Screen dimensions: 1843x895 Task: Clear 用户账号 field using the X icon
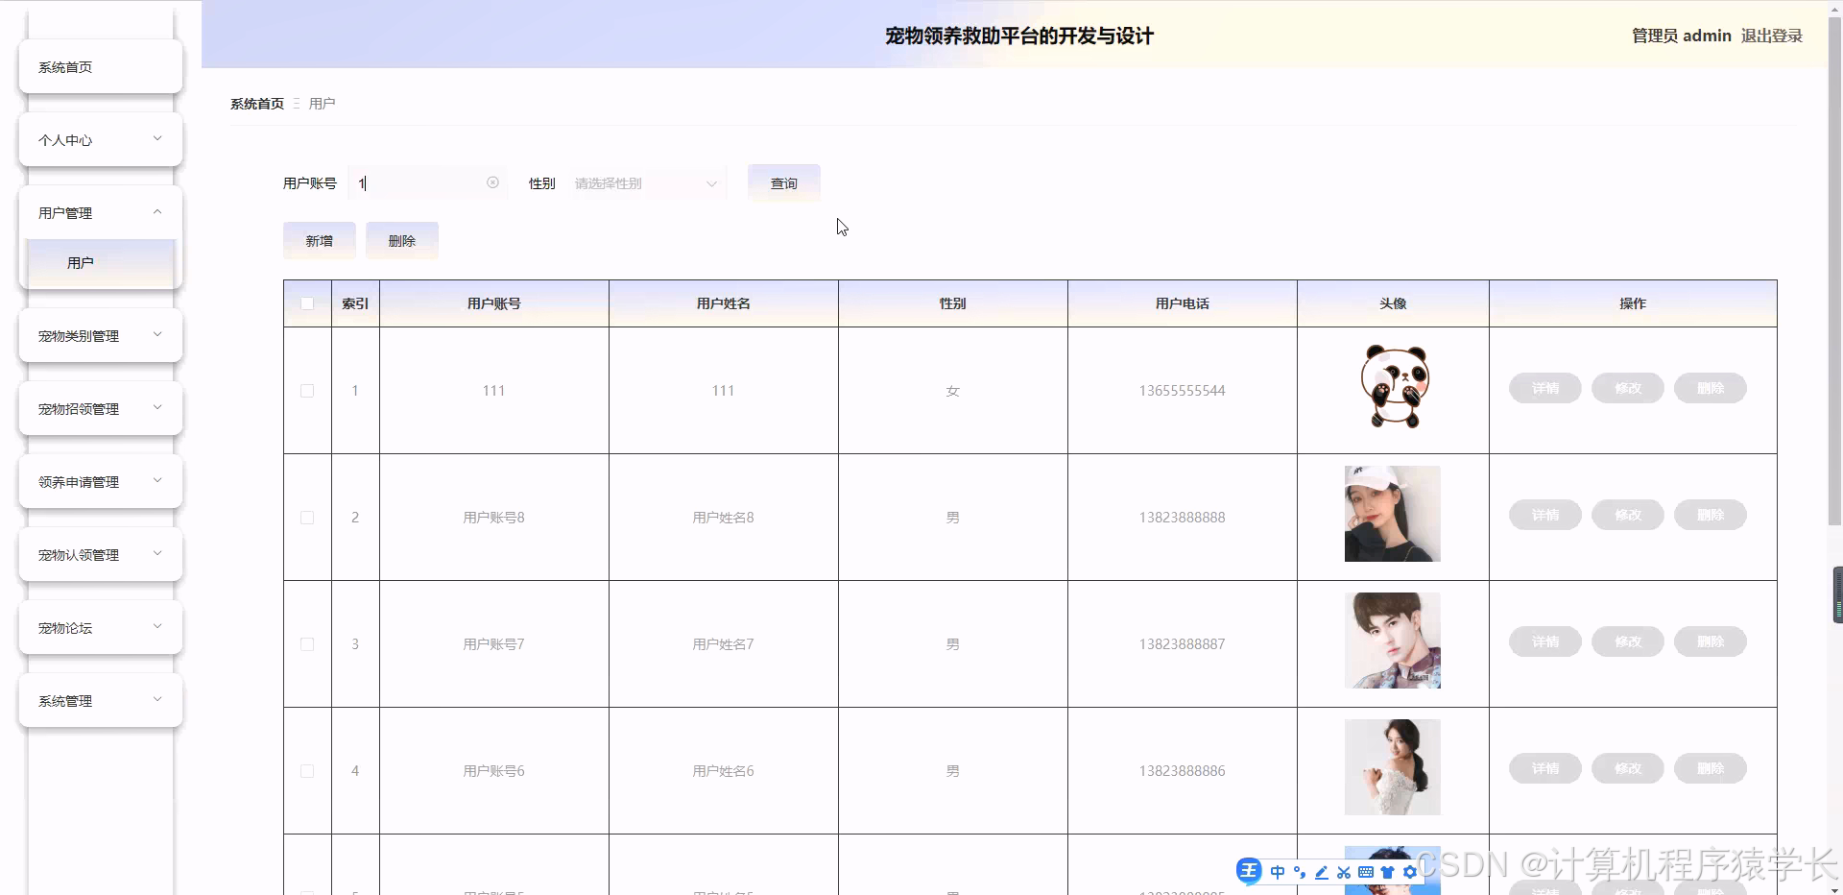pyautogui.click(x=492, y=182)
